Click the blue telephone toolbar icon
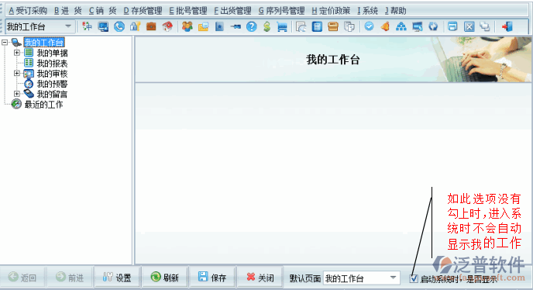 click(x=119, y=26)
